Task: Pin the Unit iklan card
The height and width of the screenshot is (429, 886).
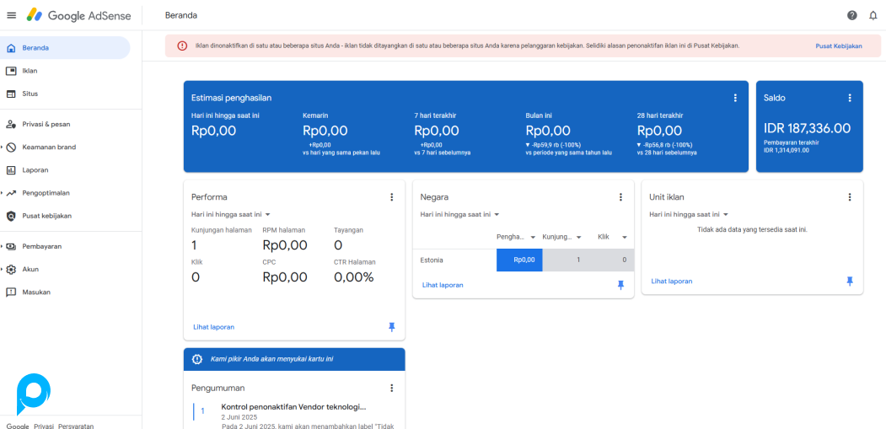Action: point(850,281)
